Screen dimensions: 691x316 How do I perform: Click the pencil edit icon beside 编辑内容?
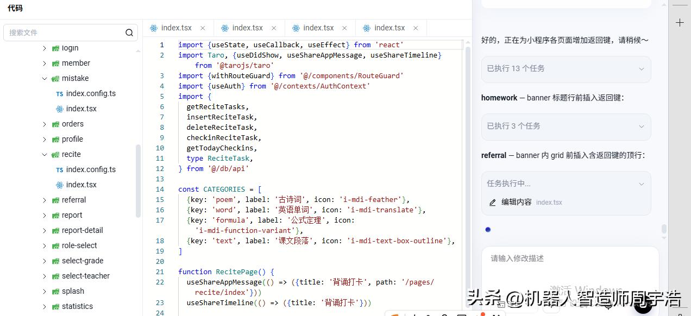click(493, 202)
